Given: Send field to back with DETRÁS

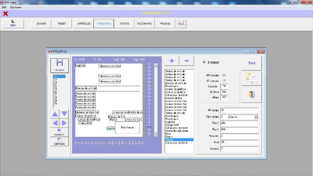Looking at the screenshot, I should pos(60,142).
